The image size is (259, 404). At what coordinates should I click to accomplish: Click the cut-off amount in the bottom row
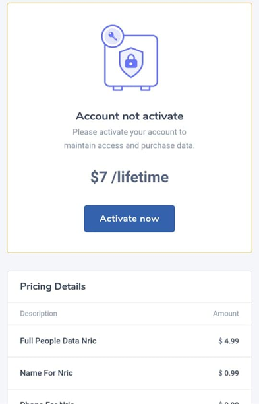pyautogui.click(x=229, y=403)
